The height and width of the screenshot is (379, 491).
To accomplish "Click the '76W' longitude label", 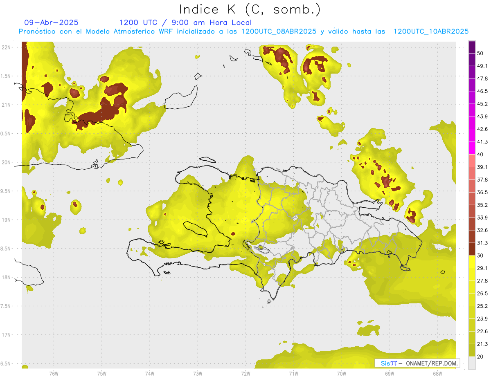I will pyautogui.click(x=54, y=373).
